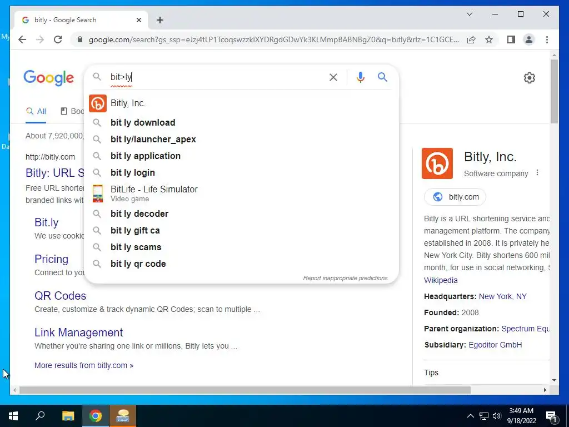Open Windows taskbar search
569x427 pixels.
pyautogui.click(x=40, y=416)
